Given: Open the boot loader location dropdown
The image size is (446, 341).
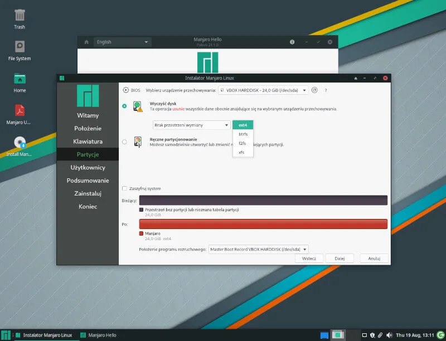Looking at the screenshot, I should coord(258,249).
